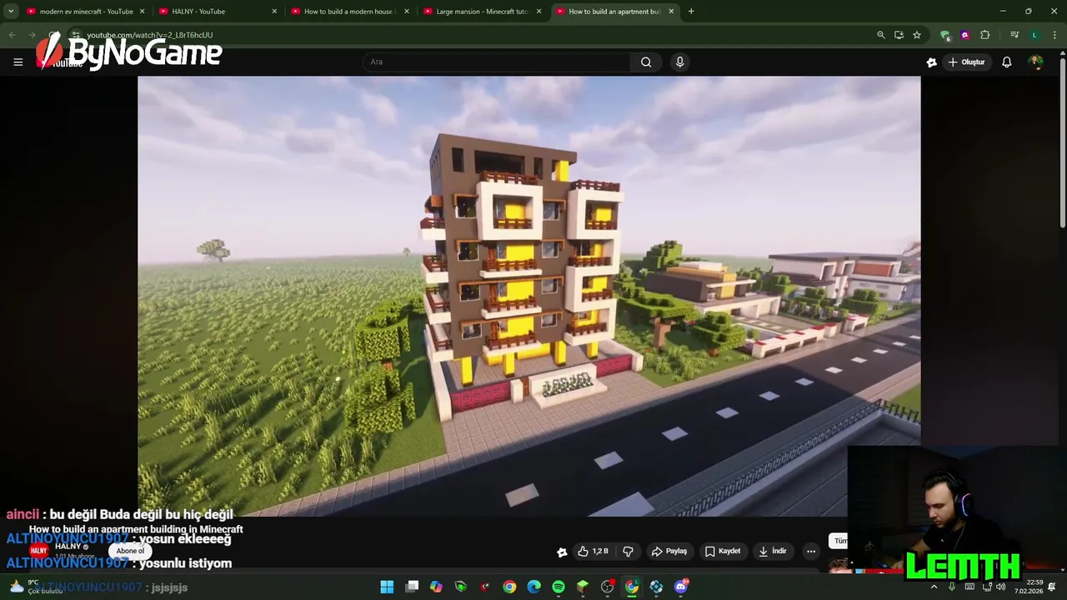This screenshot has width=1067, height=600.
Task: Open the green shield extension icon
Action: (x=944, y=35)
